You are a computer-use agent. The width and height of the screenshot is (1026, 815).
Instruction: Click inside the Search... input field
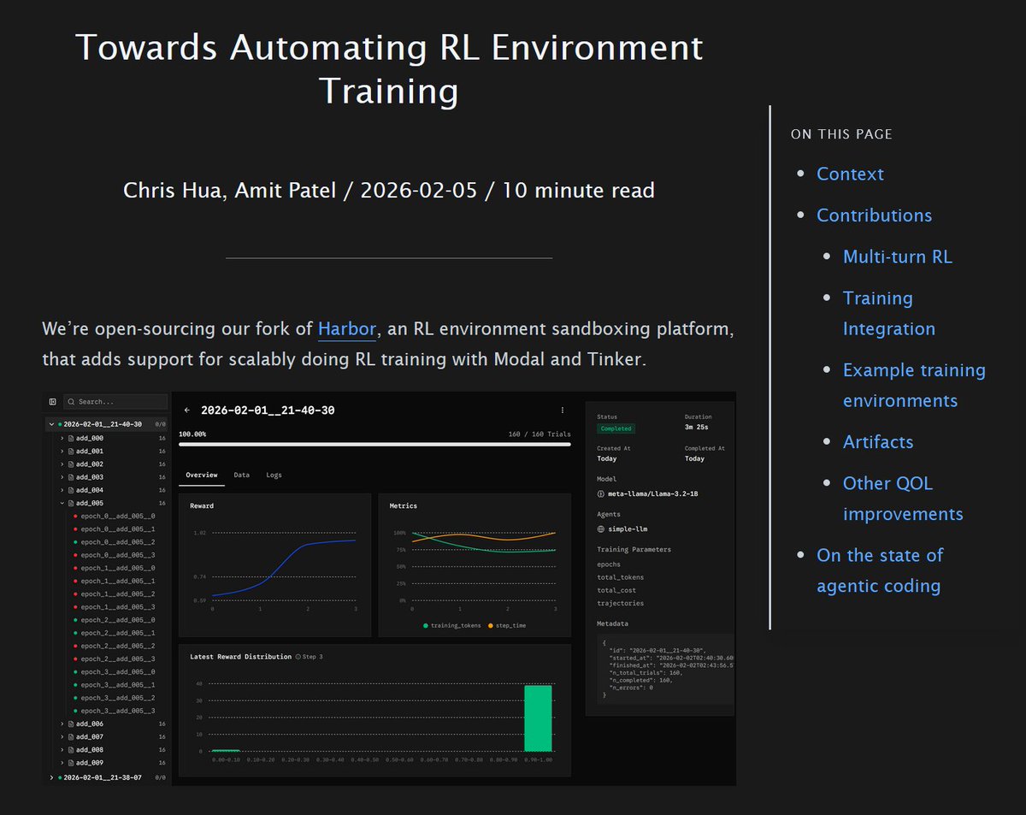click(120, 401)
